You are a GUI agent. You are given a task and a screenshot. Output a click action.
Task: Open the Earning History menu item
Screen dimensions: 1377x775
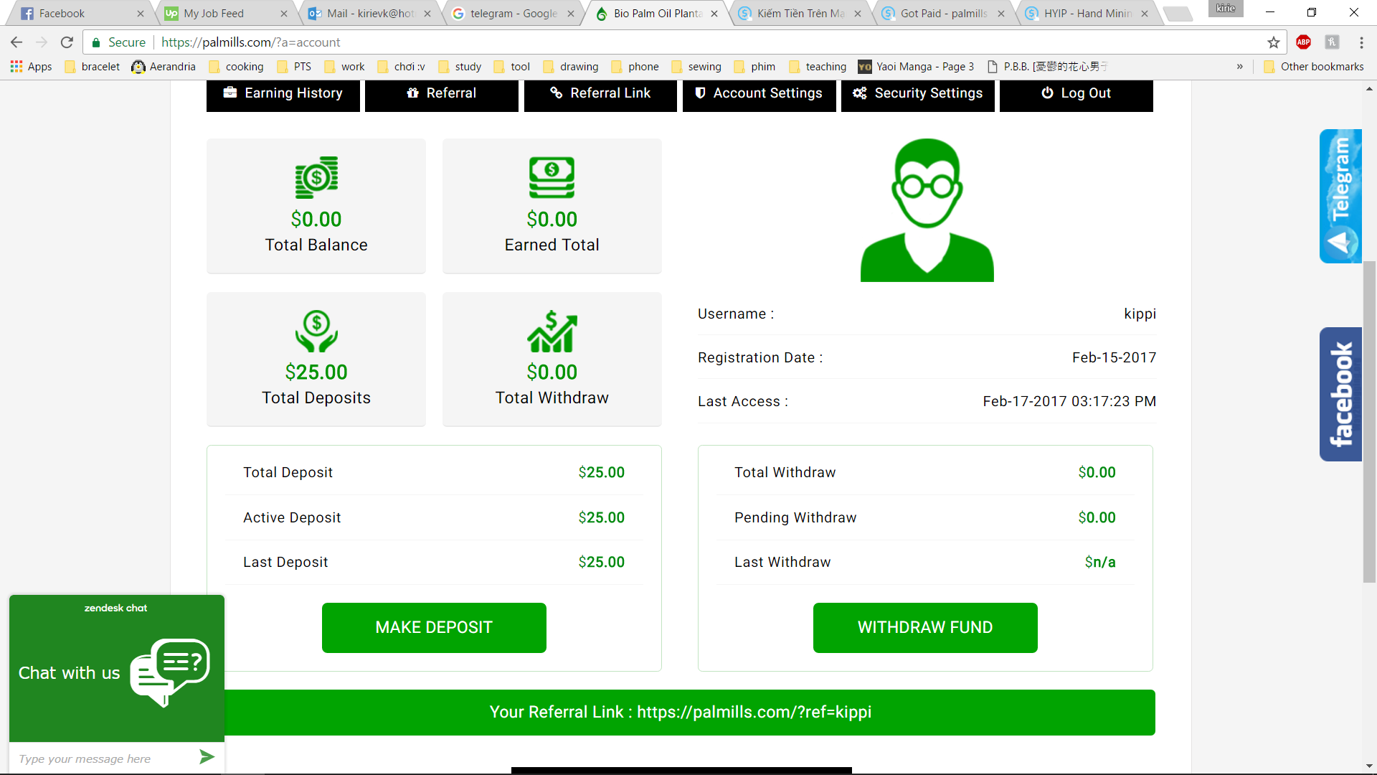click(x=283, y=93)
